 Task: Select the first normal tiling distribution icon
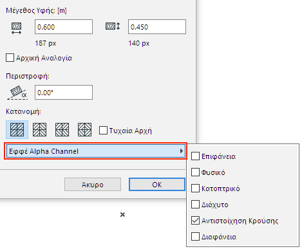[x=17, y=130]
